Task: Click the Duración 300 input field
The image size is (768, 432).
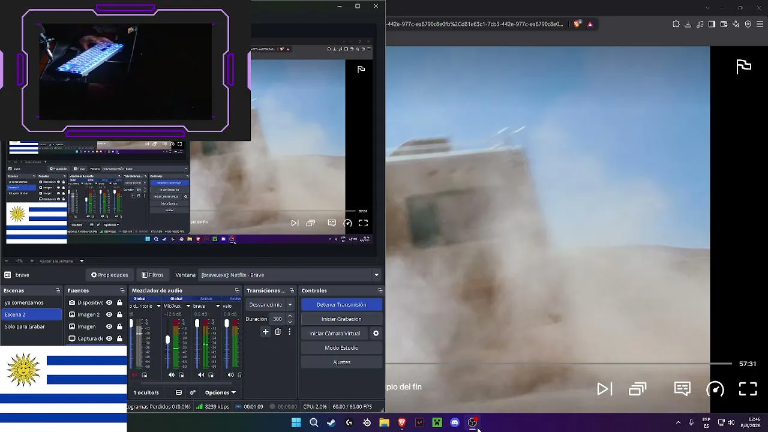Action: click(277, 319)
